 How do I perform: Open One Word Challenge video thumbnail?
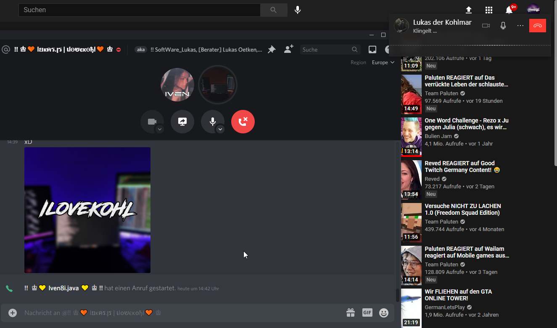click(411, 137)
